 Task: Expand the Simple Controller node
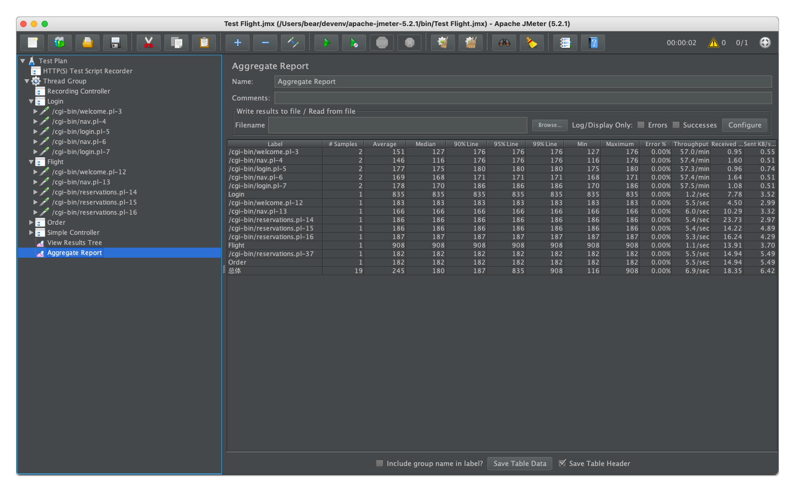31,233
